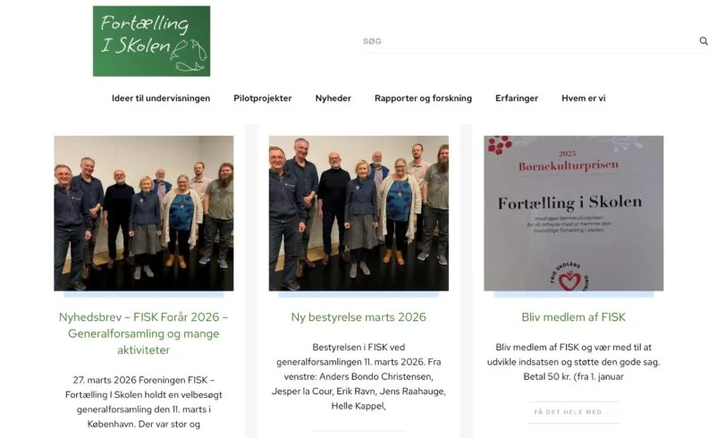Select Pilotprojekter in the navigation

[263, 98]
